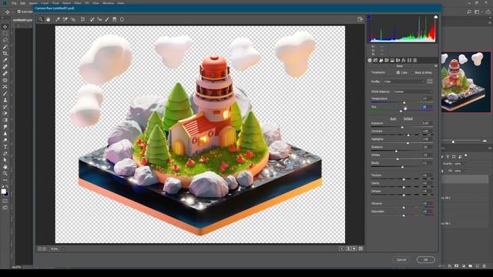
Task: Select the Spot Removal tool
Action: (92, 19)
